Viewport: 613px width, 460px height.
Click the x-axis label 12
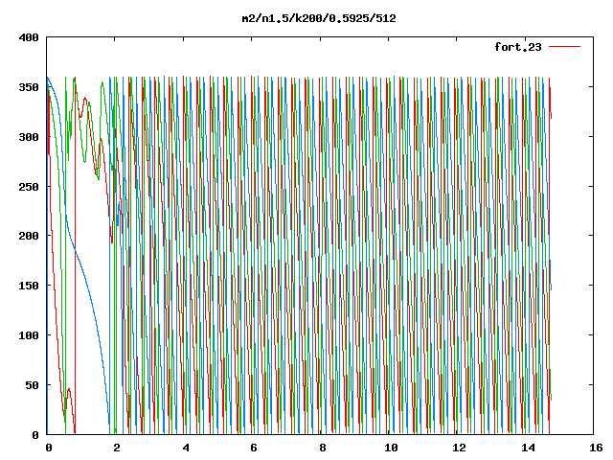[x=459, y=448]
